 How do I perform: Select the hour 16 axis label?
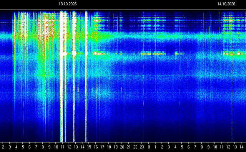pos(96,147)
